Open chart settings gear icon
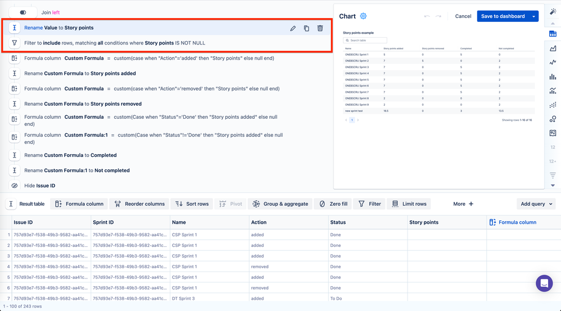561x311 pixels. [363, 16]
